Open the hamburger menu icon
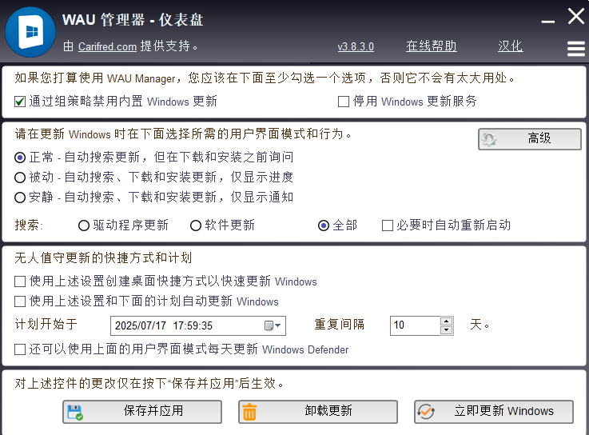 pos(576,49)
